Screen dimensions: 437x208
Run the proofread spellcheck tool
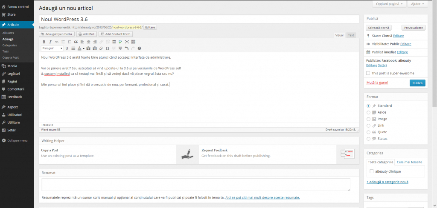120,42
